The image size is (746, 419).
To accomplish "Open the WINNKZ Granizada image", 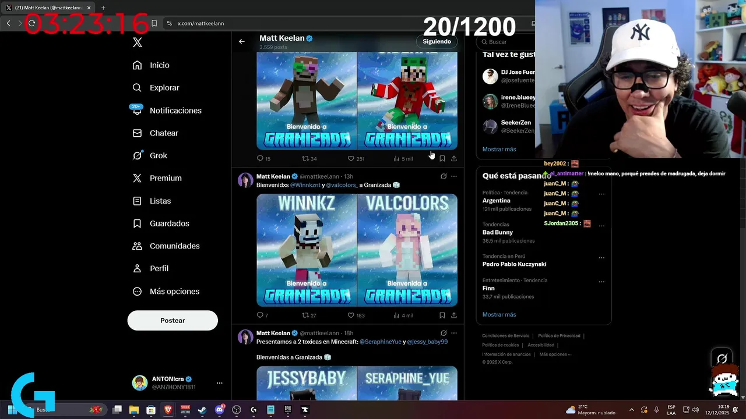I will point(307,250).
